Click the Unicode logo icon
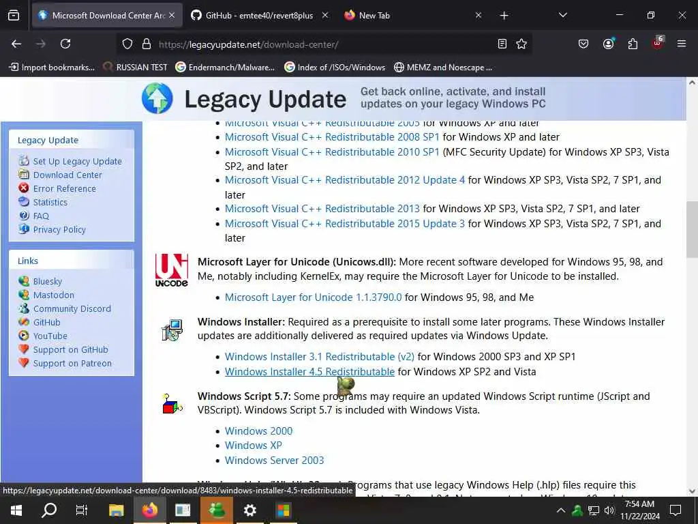 [171, 270]
